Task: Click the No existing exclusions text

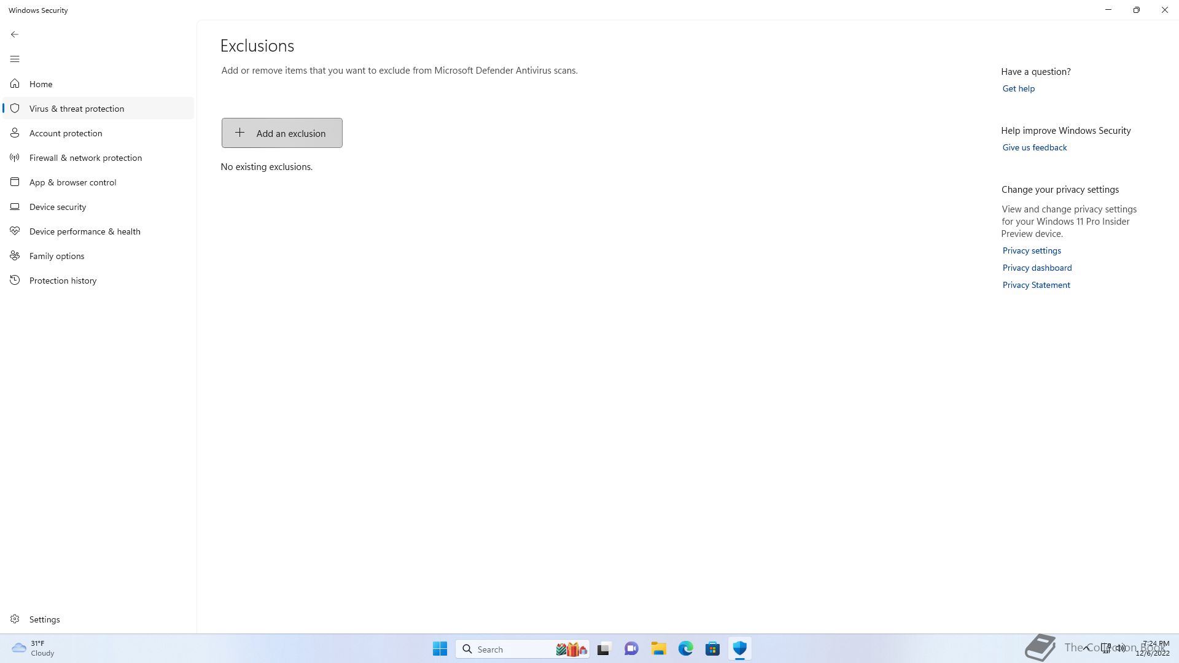Action: coord(267,167)
